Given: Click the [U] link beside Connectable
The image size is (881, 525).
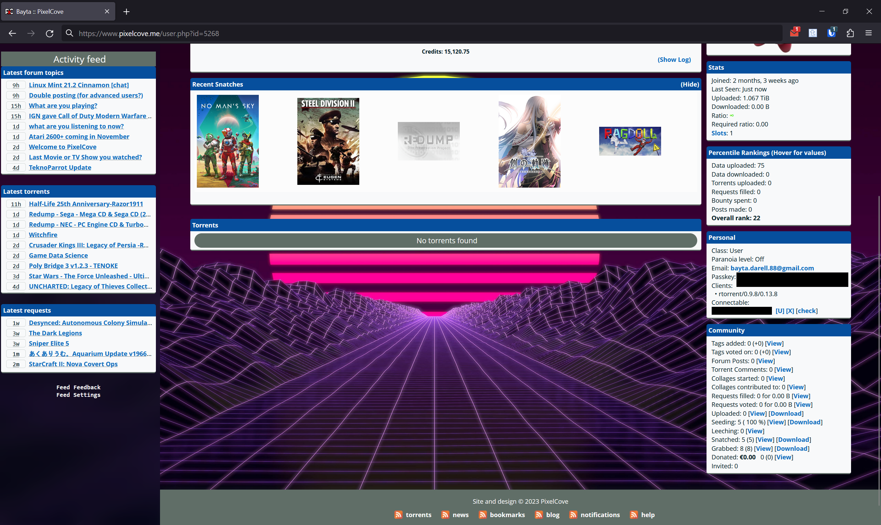Looking at the screenshot, I should (x=779, y=311).
